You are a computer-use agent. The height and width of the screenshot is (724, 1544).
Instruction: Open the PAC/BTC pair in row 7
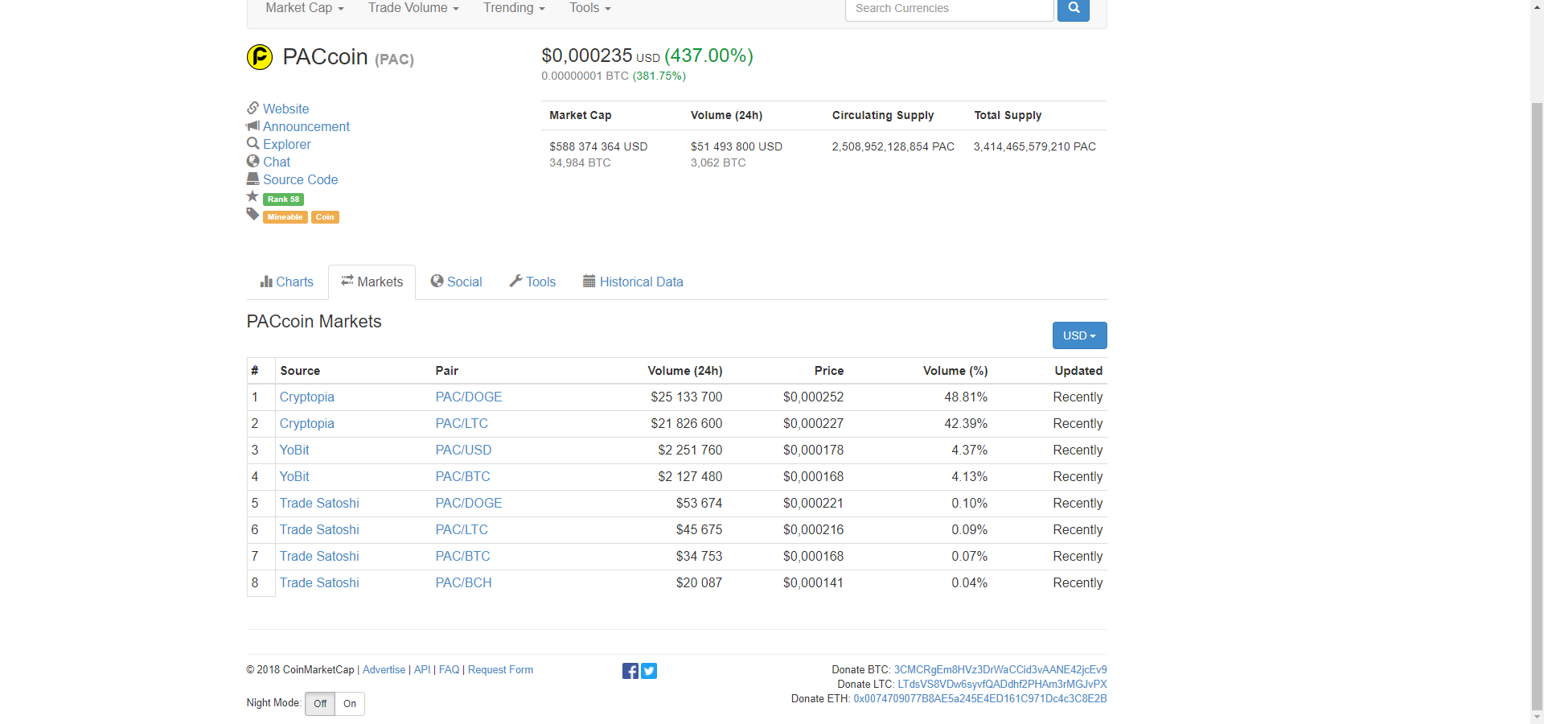462,557
